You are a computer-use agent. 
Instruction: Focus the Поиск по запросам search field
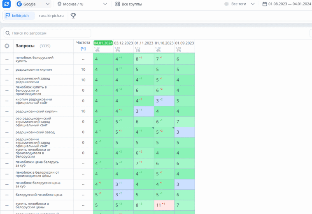click(47, 33)
